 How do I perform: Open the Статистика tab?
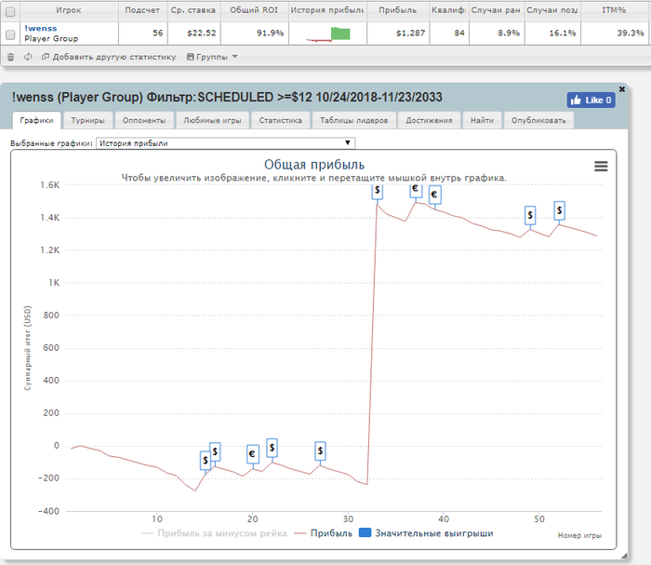280,120
